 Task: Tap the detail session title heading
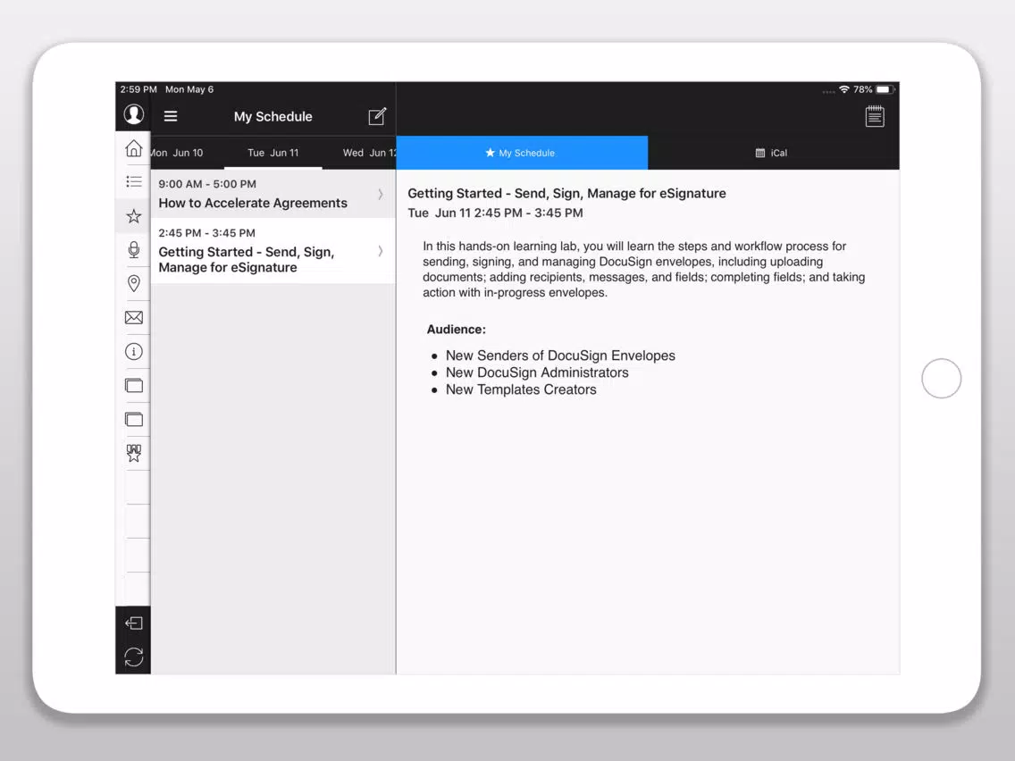coord(567,194)
